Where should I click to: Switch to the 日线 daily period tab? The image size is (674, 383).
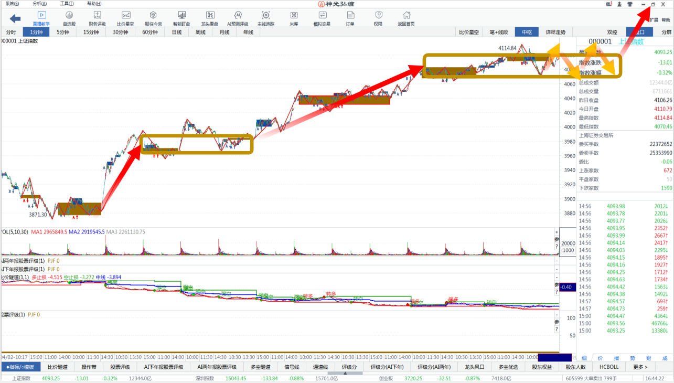click(177, 32)
